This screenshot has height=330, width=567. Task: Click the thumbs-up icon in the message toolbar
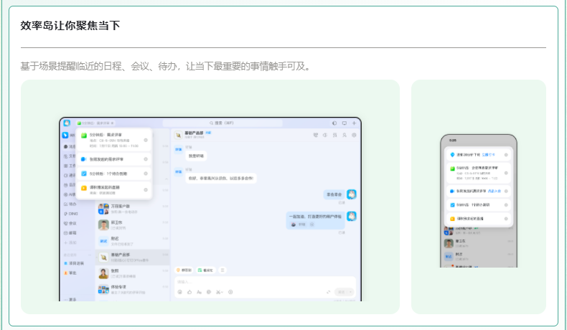click(189, 292)
